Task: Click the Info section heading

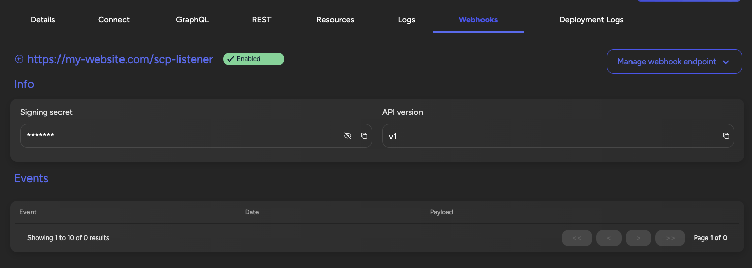Action: pyautogui.click(x=24, y=84)
